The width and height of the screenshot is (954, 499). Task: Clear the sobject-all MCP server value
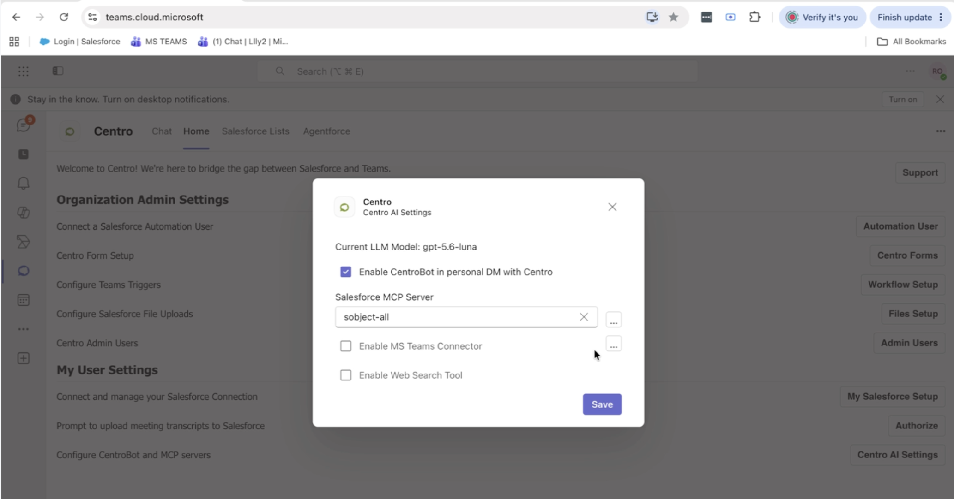[x=584, y=317]
